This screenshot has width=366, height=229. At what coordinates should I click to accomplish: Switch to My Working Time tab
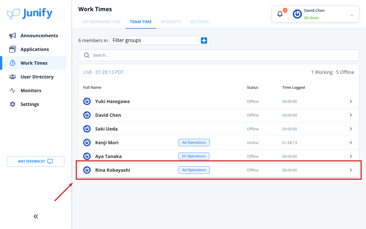pos(102,22)
